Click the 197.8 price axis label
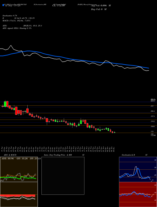This screenshot has height=207, width=157. click(153, 116)
